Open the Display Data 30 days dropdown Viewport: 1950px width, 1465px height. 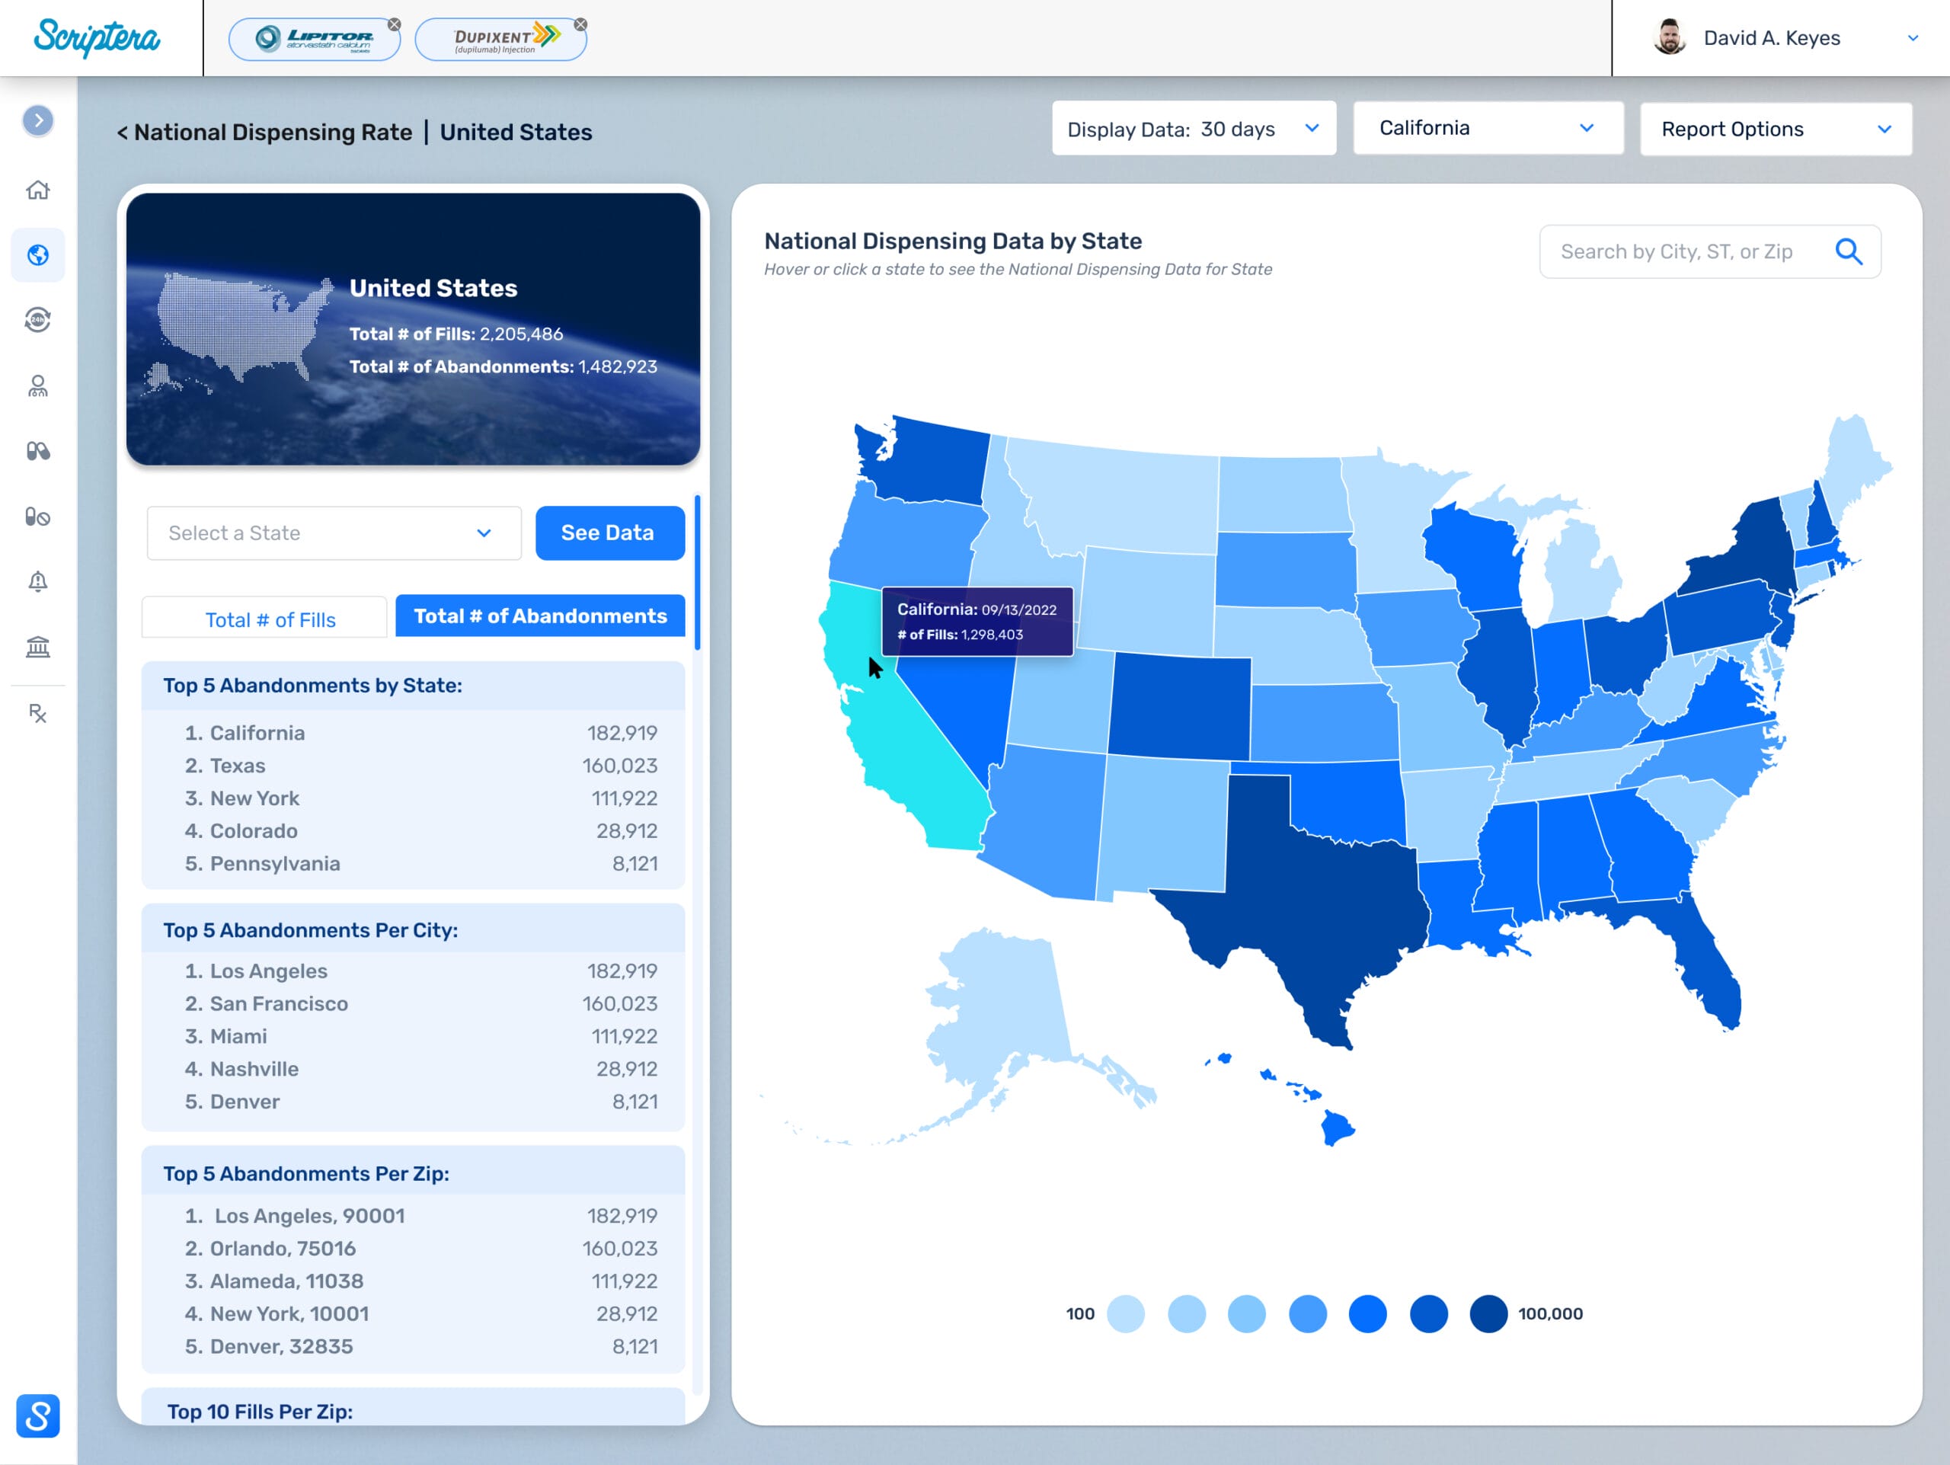tap(1193, 129)
